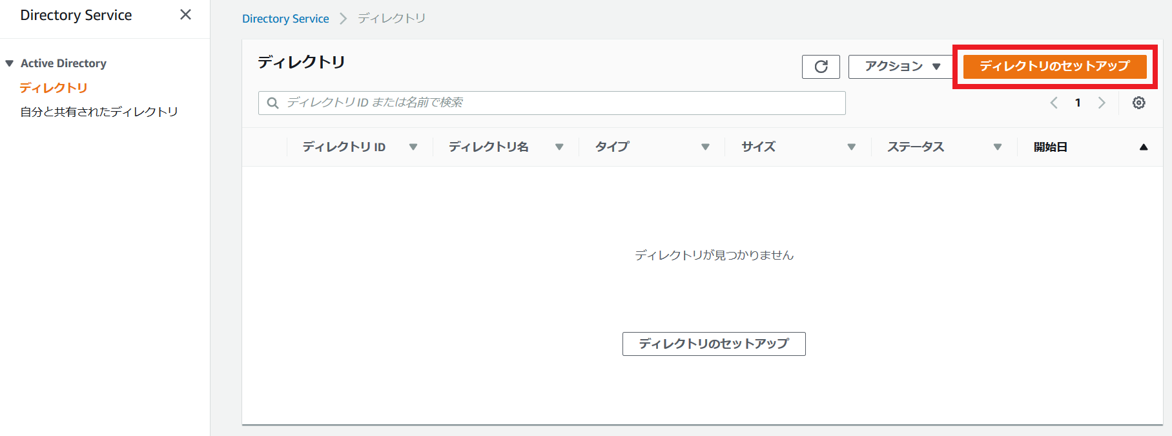Sort by ステータス column arrow
This screenshot has height=436, width=1172.
(x=998, y=147)
